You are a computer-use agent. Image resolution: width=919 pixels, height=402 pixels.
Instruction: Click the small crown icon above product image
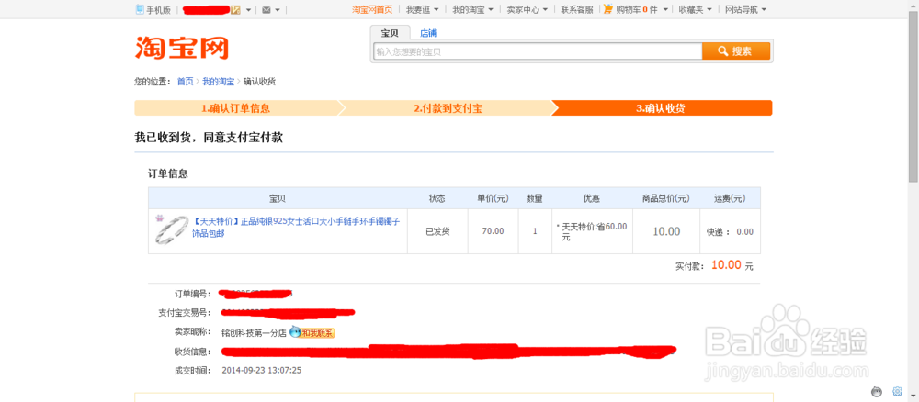(x=159, y=218)
